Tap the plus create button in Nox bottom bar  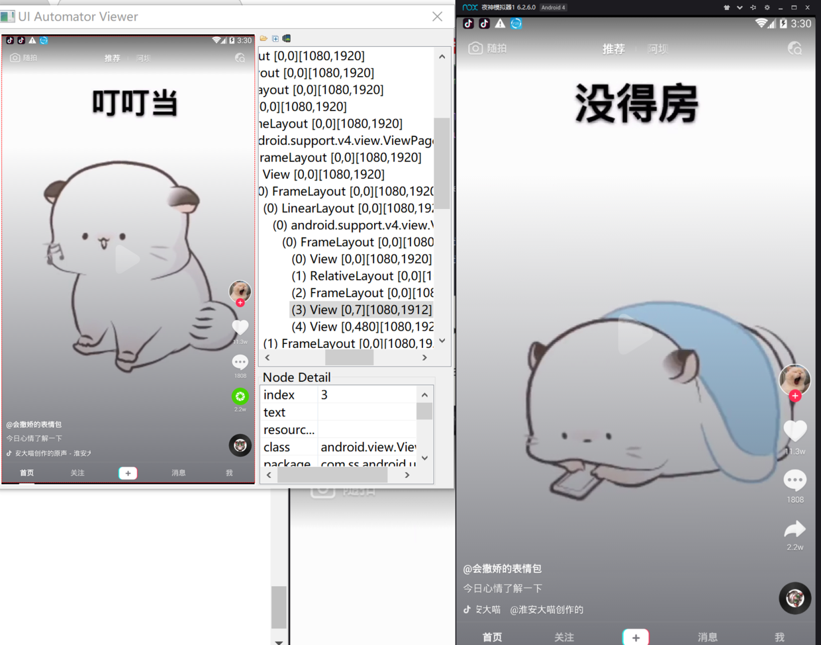[636, 637]
